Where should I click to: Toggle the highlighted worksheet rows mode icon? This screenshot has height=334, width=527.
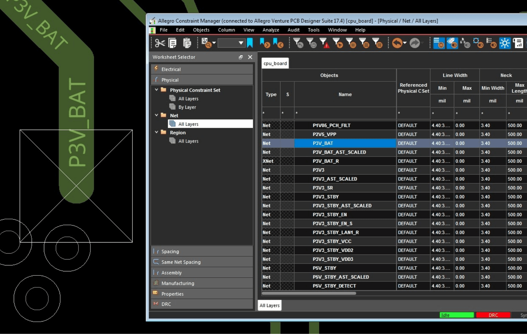click(439, 43)
